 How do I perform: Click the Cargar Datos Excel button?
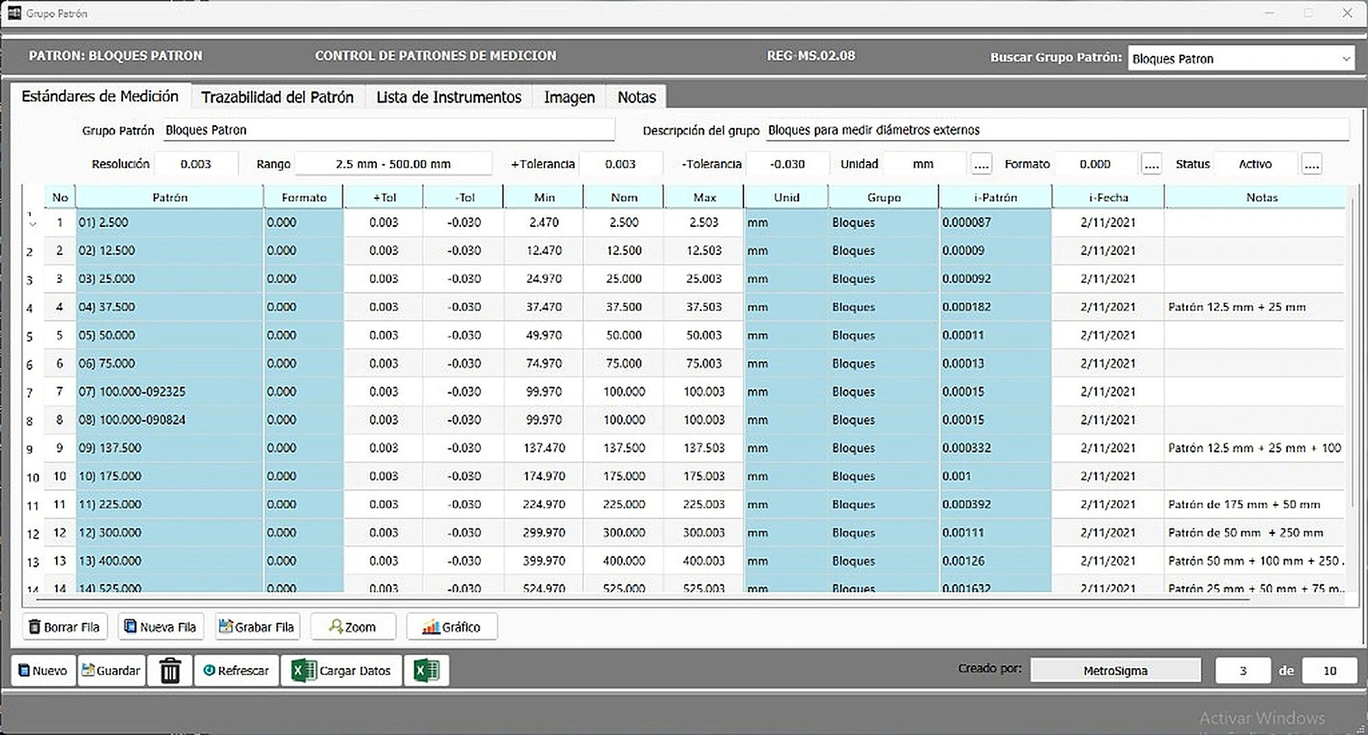[x=341, y=671]
